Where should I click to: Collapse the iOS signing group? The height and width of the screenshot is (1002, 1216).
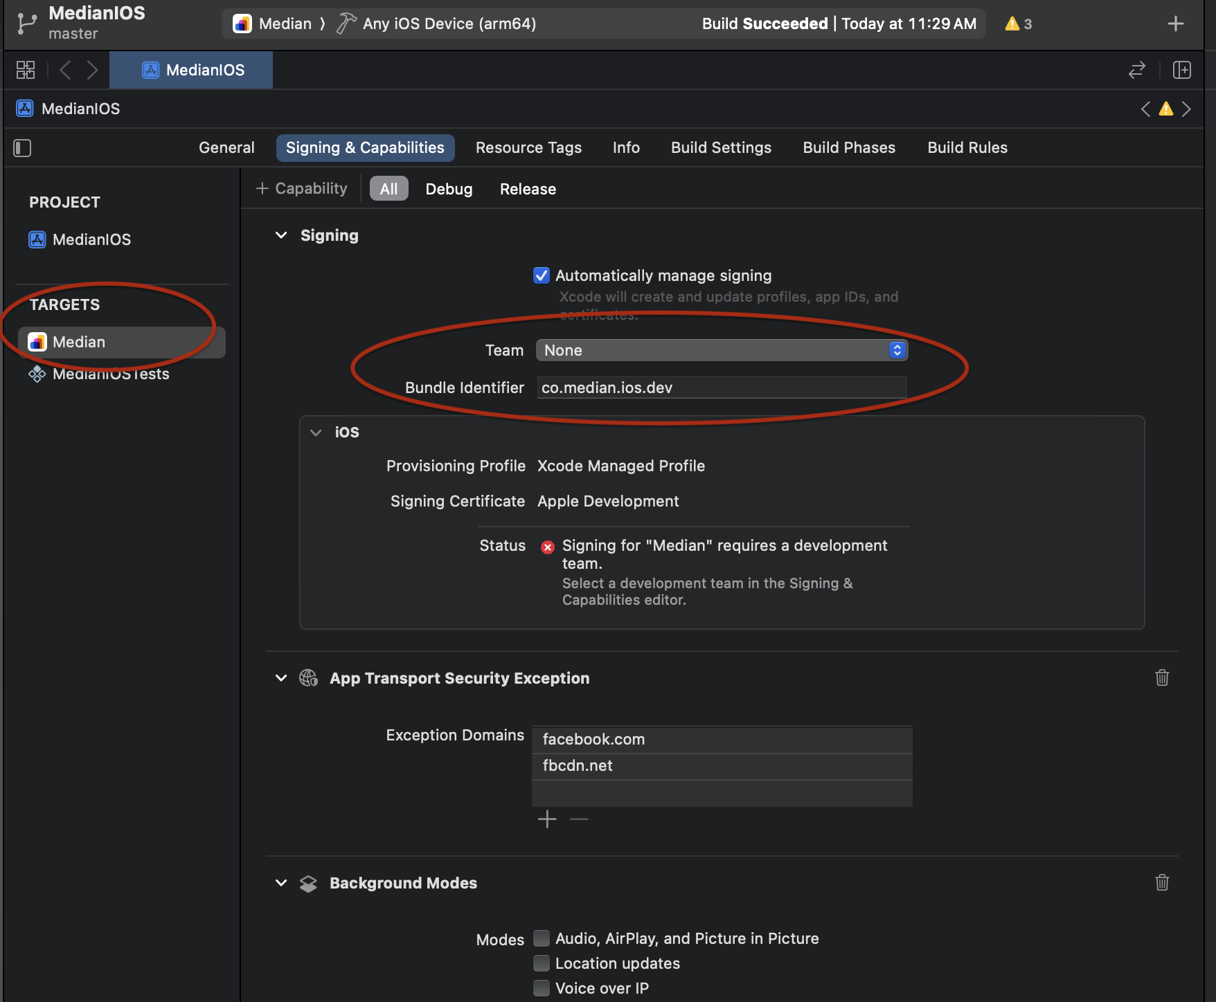(316, 432)
